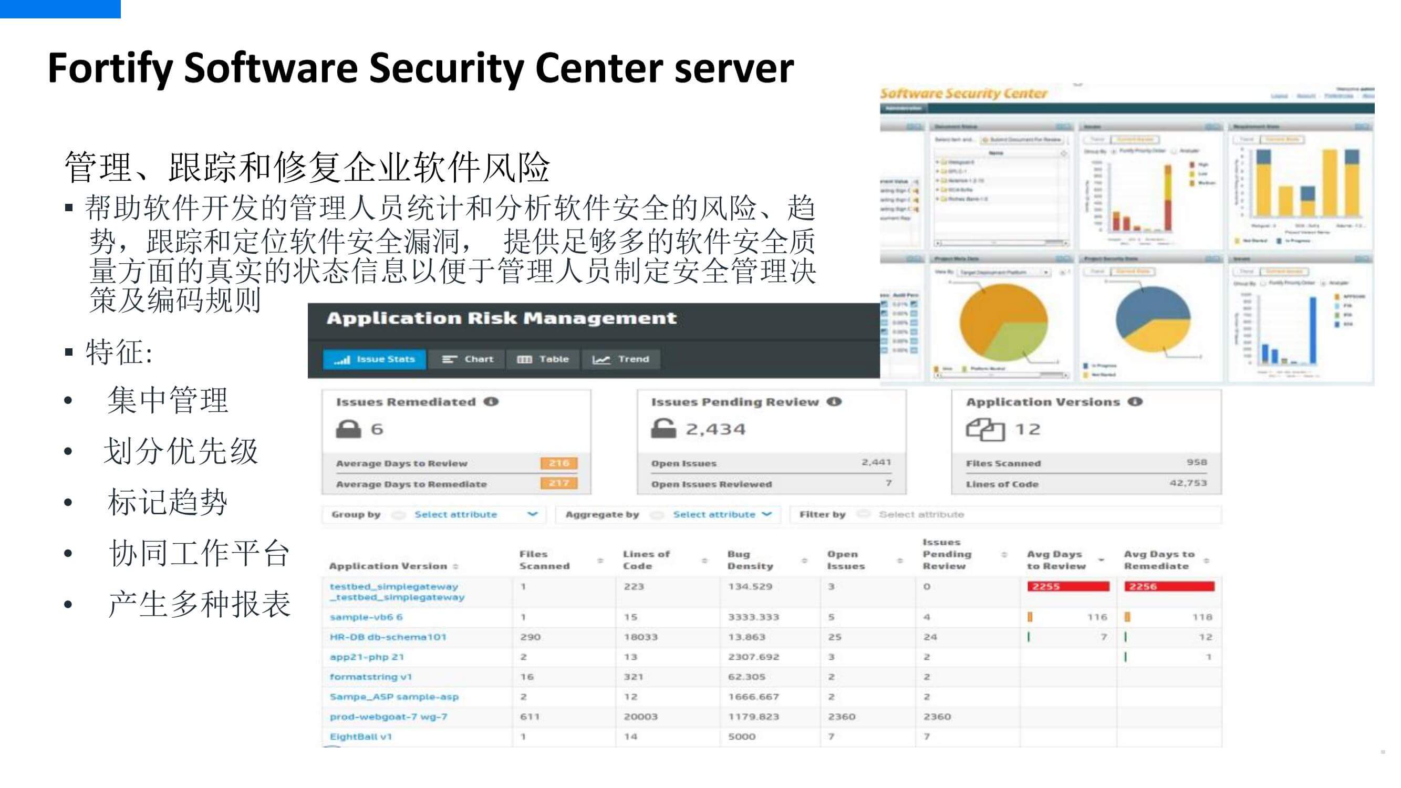Sort by Avg Days to Remediate arrow
Image resolution: width=1401 pixels, height=788 pixels.
coord(1206,560)
